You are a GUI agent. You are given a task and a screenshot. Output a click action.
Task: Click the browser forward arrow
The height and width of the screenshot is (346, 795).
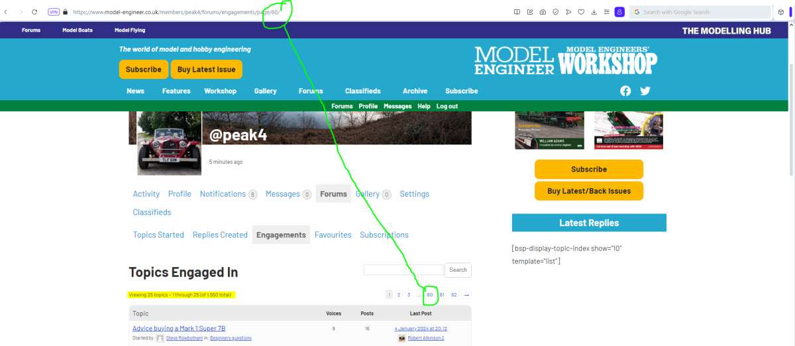(x=21, y=12)
